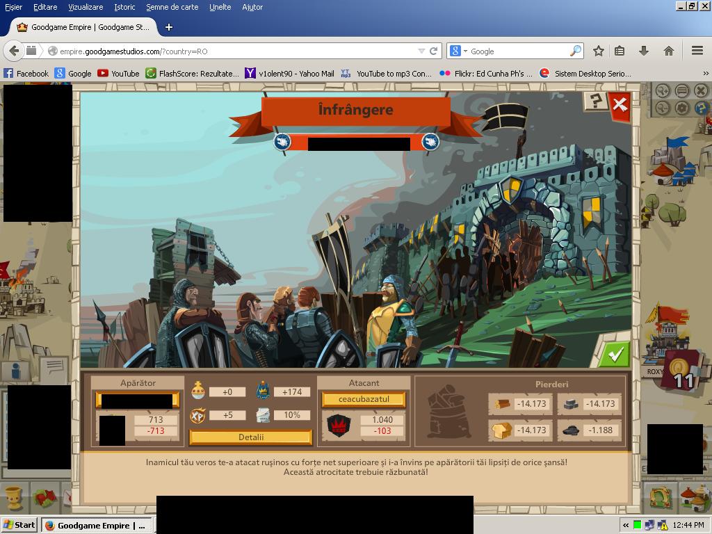This screenshot has height=534, width=712.
Task: Click the battle report help question mark
Action: pos(595,101)
